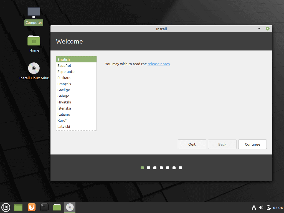
Task: Launch Firefox from the taskbar
Action: pos(31,207)
